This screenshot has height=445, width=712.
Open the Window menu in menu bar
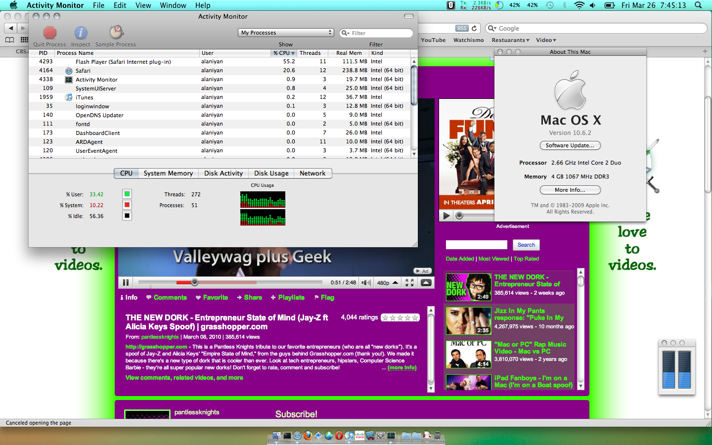click(x=173, y=5)
